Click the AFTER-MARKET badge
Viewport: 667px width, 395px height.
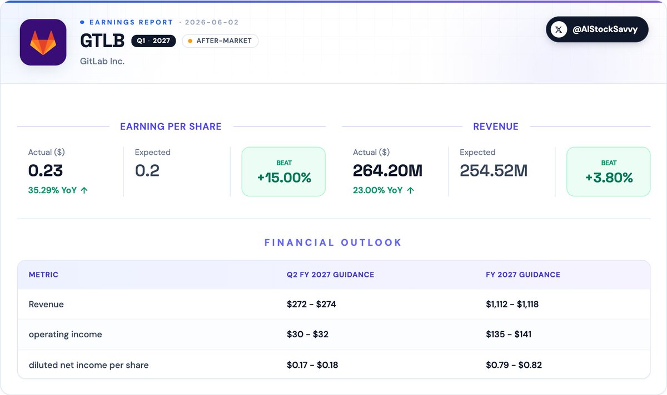coord(220,40)
